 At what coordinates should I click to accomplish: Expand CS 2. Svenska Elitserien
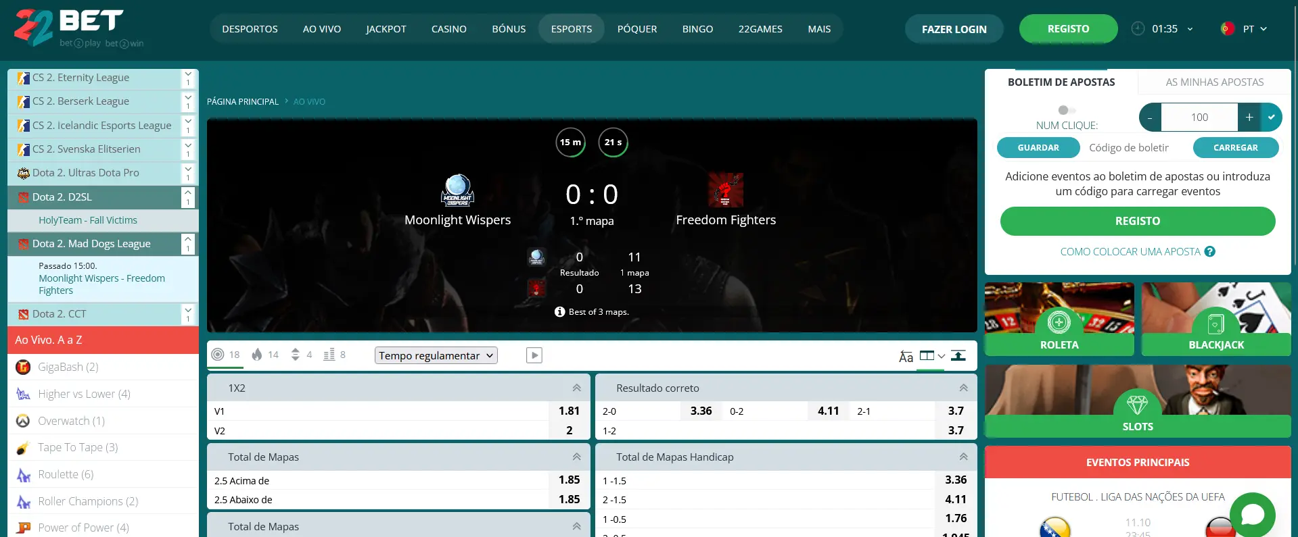pos(188,149)
